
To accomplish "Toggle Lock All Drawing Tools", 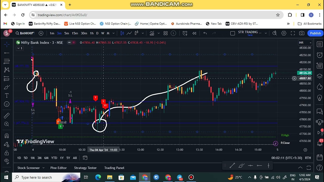I will tap(7, 153).
